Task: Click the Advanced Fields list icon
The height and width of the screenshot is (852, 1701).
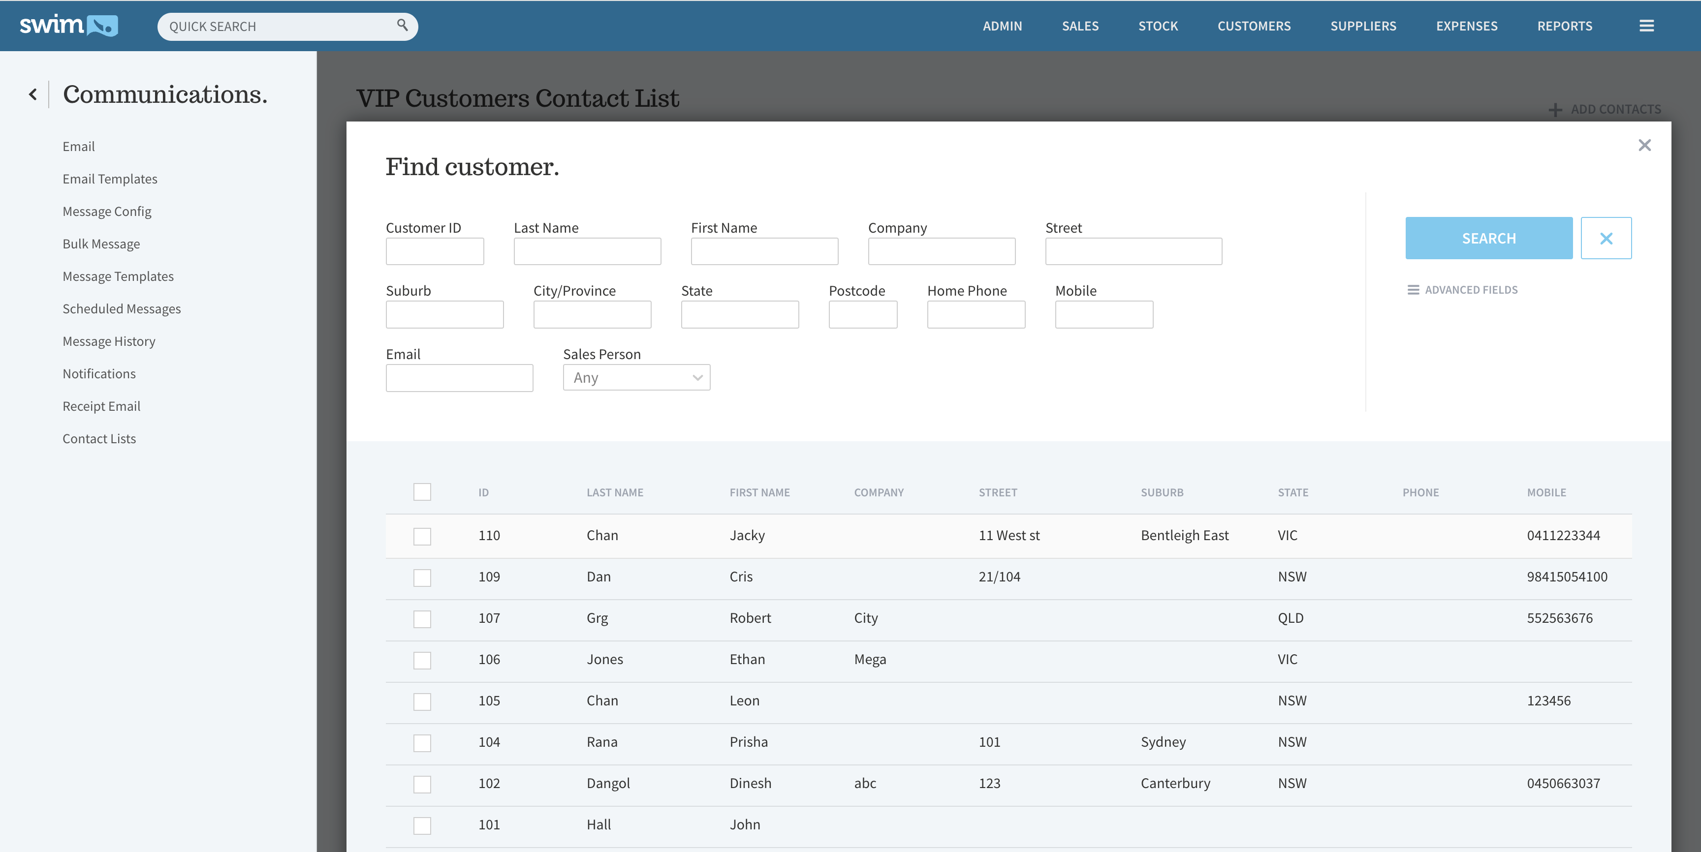Action: [x=1413, y=290]
